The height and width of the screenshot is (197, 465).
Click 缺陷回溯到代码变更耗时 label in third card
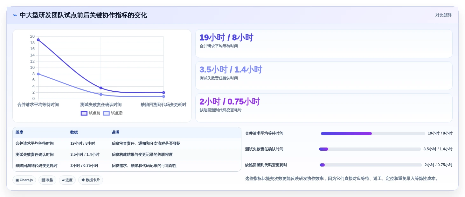click(221, 110)
